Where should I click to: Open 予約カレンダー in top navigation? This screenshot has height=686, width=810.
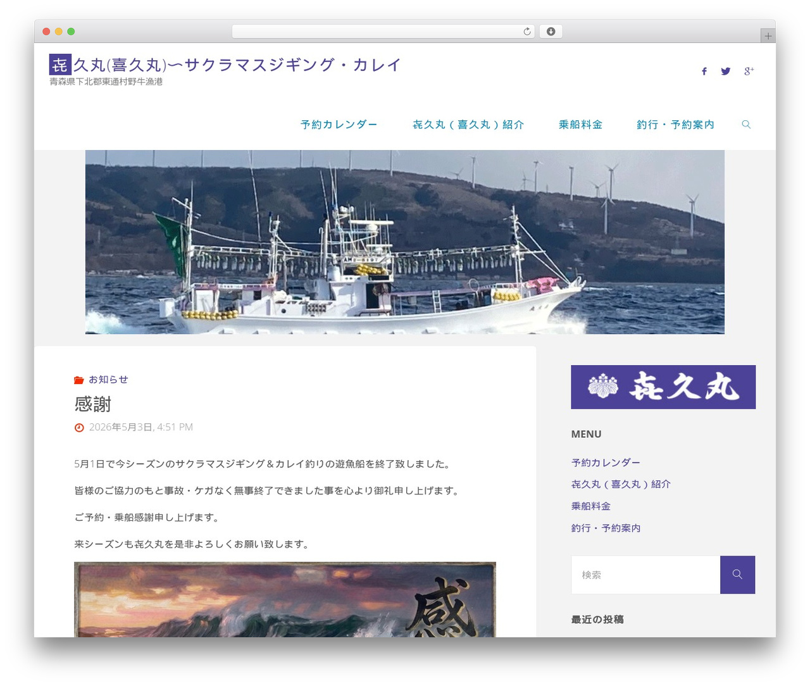(339, 125)
